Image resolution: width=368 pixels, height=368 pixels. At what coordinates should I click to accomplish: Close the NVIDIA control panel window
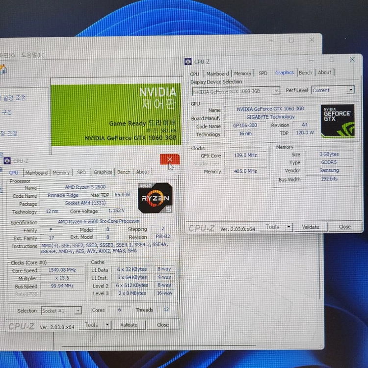coord(312,40)
